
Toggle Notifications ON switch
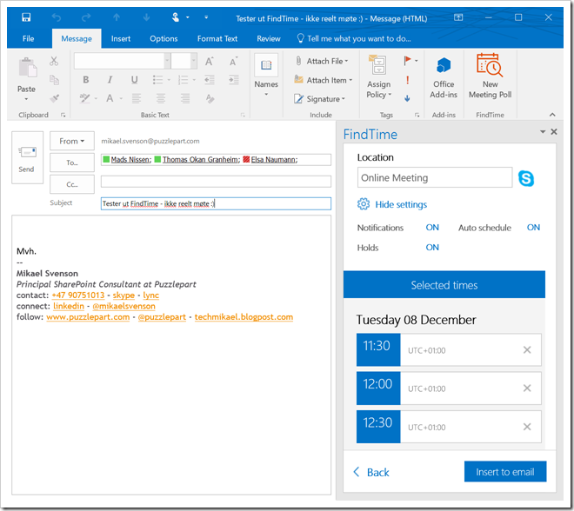(432, 227)
